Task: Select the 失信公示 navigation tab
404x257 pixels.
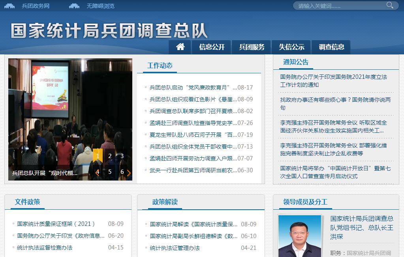Action: coord(291,47)
